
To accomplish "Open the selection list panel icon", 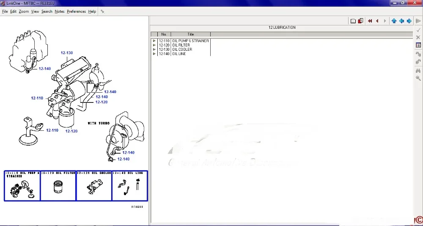I will (x=418, y=45).
